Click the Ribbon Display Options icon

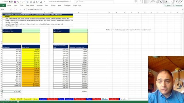click(166, 2)
